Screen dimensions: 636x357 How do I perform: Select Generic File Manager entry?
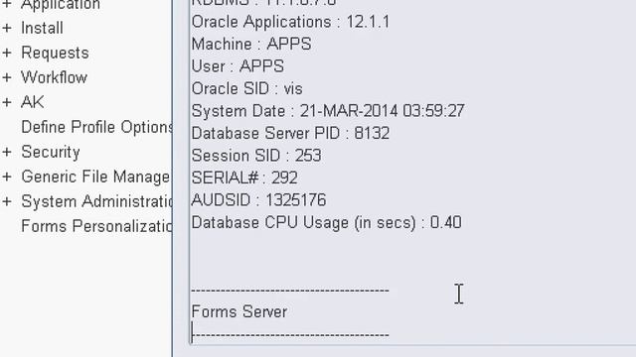(x=95, y=177)
